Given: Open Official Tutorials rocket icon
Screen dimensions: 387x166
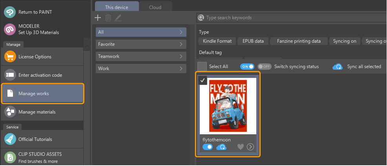Looking at the screenshot, I should pos(10,139).
